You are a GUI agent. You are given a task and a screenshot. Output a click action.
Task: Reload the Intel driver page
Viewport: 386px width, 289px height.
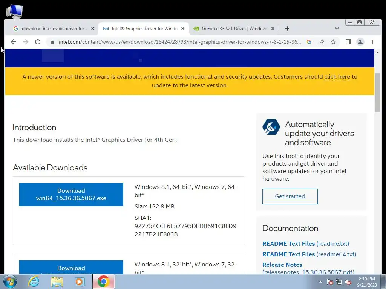point(38,42)
